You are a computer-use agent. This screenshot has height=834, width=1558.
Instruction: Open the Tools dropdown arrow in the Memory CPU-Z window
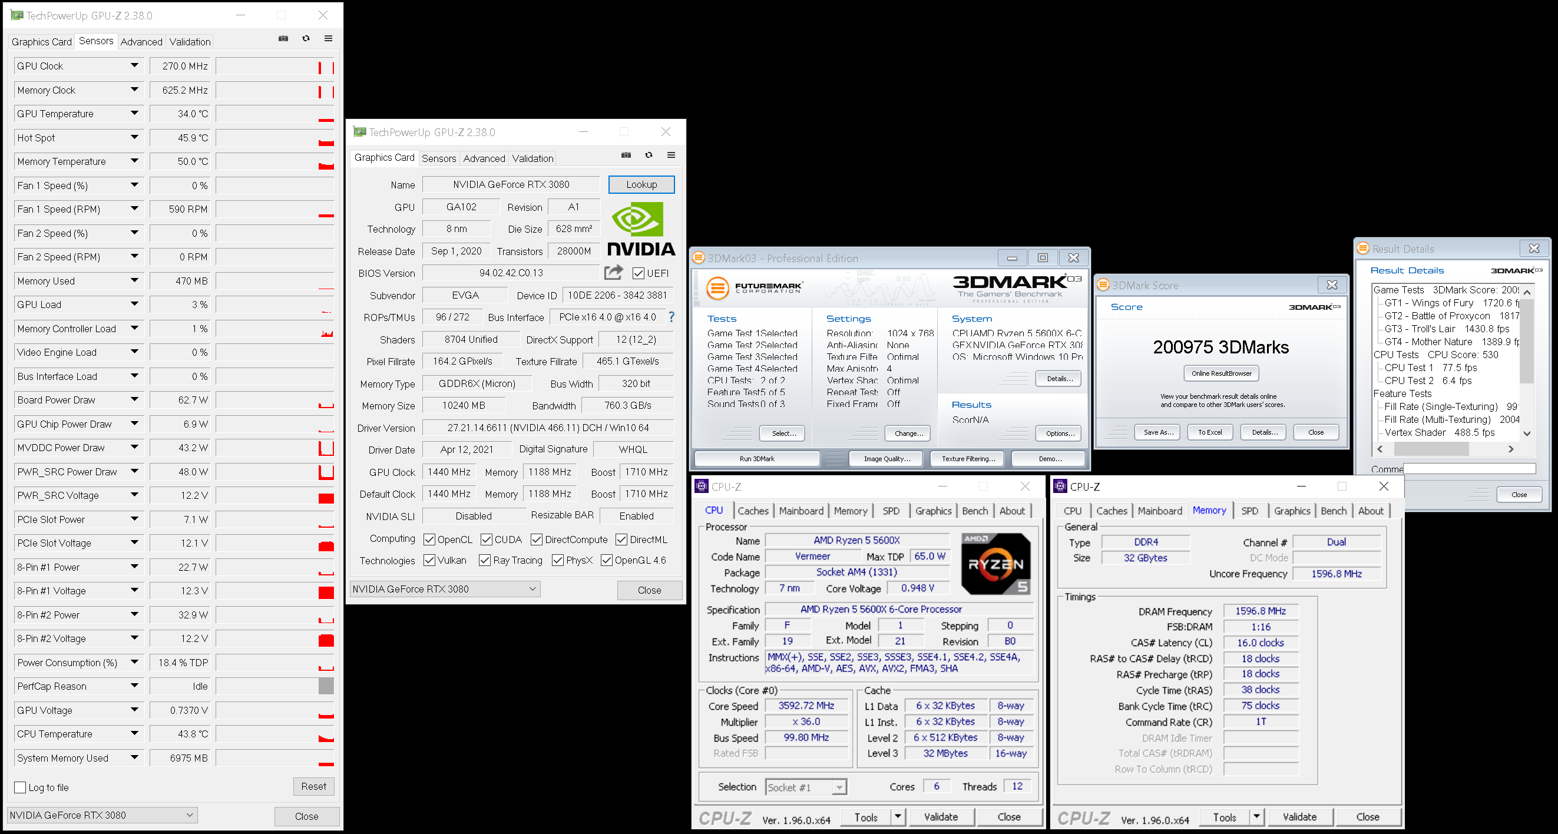tap(1257, 817)
